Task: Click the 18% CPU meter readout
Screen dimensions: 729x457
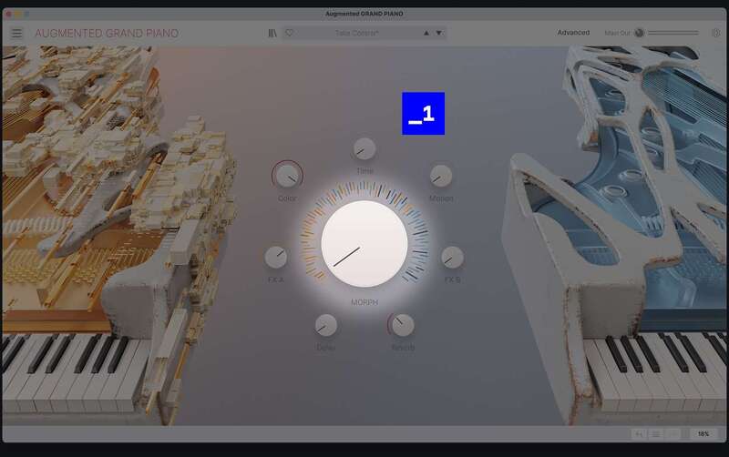Action: tap(703, 433)
